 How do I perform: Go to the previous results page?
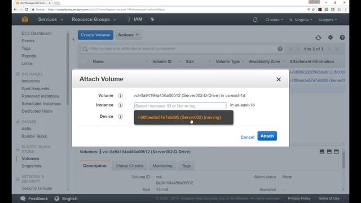298,49
